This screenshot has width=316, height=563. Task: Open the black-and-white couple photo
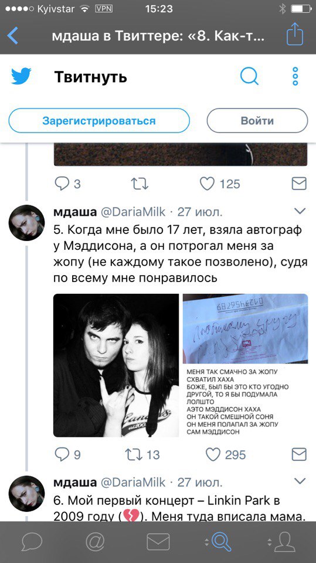(116, 365)
